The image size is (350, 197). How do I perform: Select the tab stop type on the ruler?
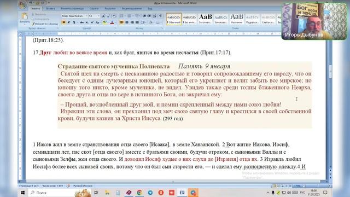point(20,34)
